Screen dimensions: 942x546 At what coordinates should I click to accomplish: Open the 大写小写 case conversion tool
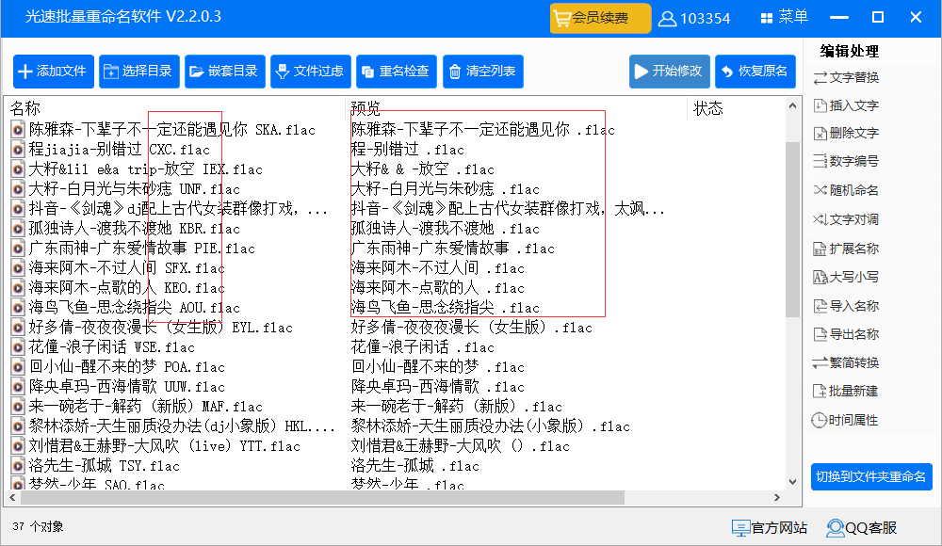(847, 277)
